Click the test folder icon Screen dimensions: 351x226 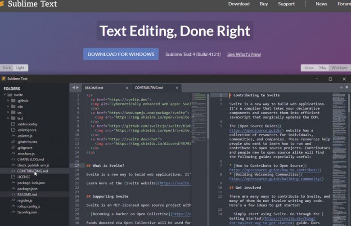click(13, 118)
